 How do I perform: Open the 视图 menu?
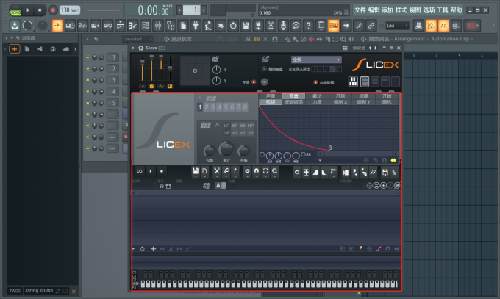pyautogui.click(x=415, y=10)
